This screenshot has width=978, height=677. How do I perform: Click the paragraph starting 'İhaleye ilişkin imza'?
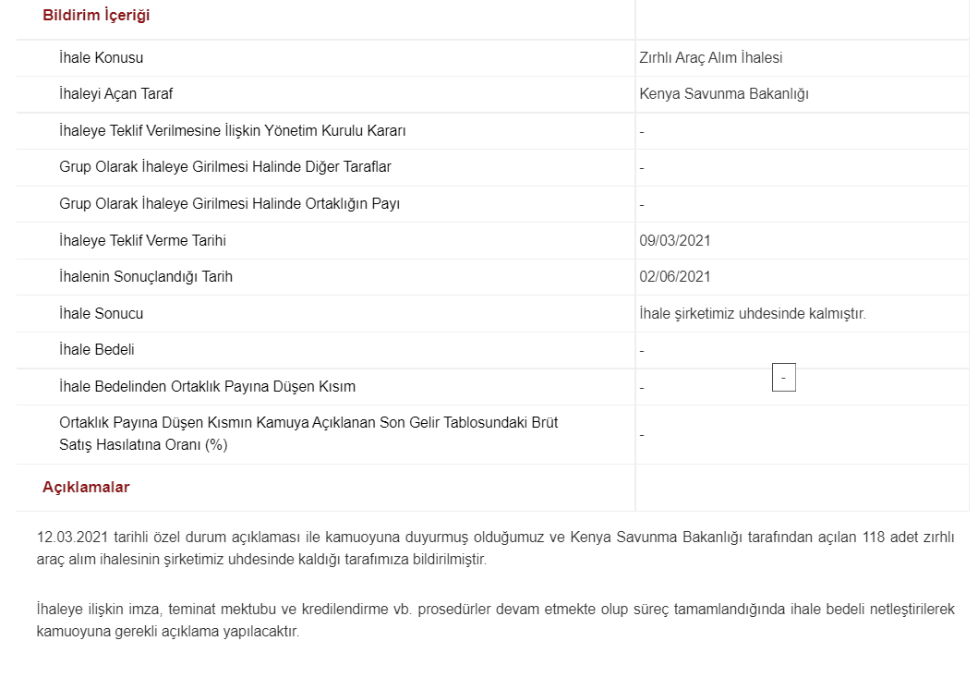click(x=495, y=621)
